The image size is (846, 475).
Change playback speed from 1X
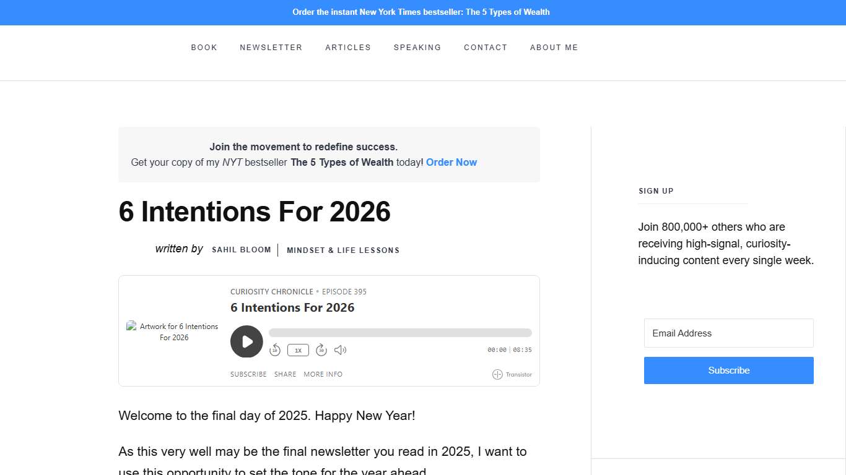tap(298, 350)
